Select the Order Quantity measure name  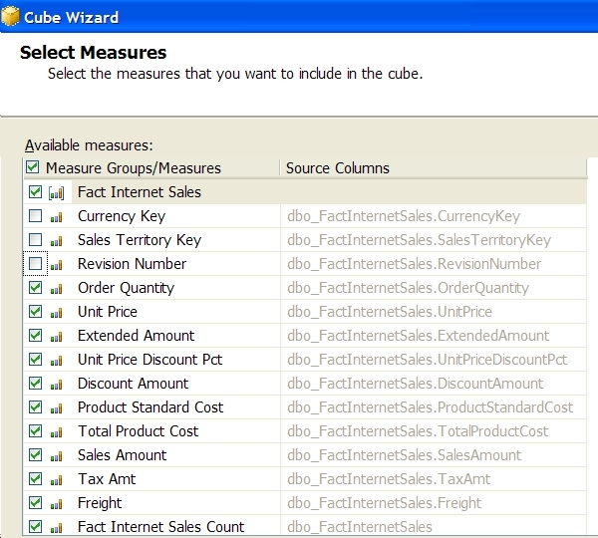pyautogui.click(x=127, y=288)
